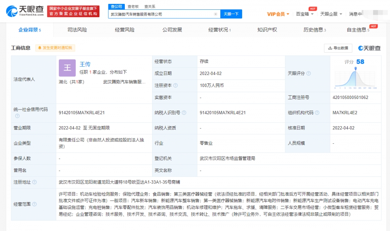Click the 存续 business status value
This screenshot has height=231, width=390.
(204, 61)
